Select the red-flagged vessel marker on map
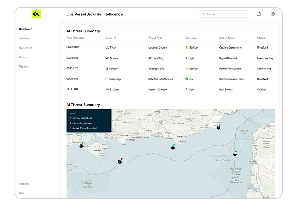Image resolution: width=296 pixels, height=206 pixels. (x=119, y=162)
